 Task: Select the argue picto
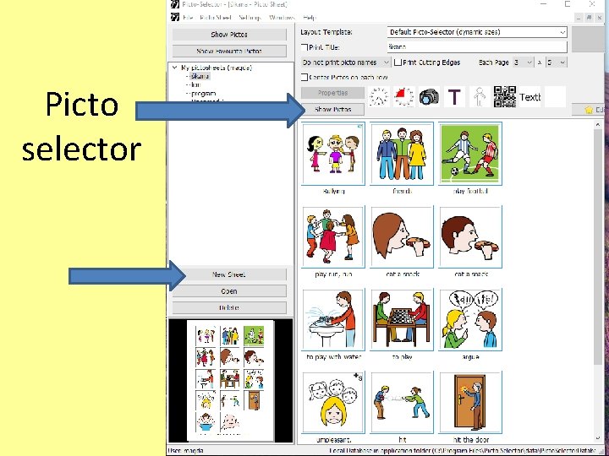[x=470, y=319]
